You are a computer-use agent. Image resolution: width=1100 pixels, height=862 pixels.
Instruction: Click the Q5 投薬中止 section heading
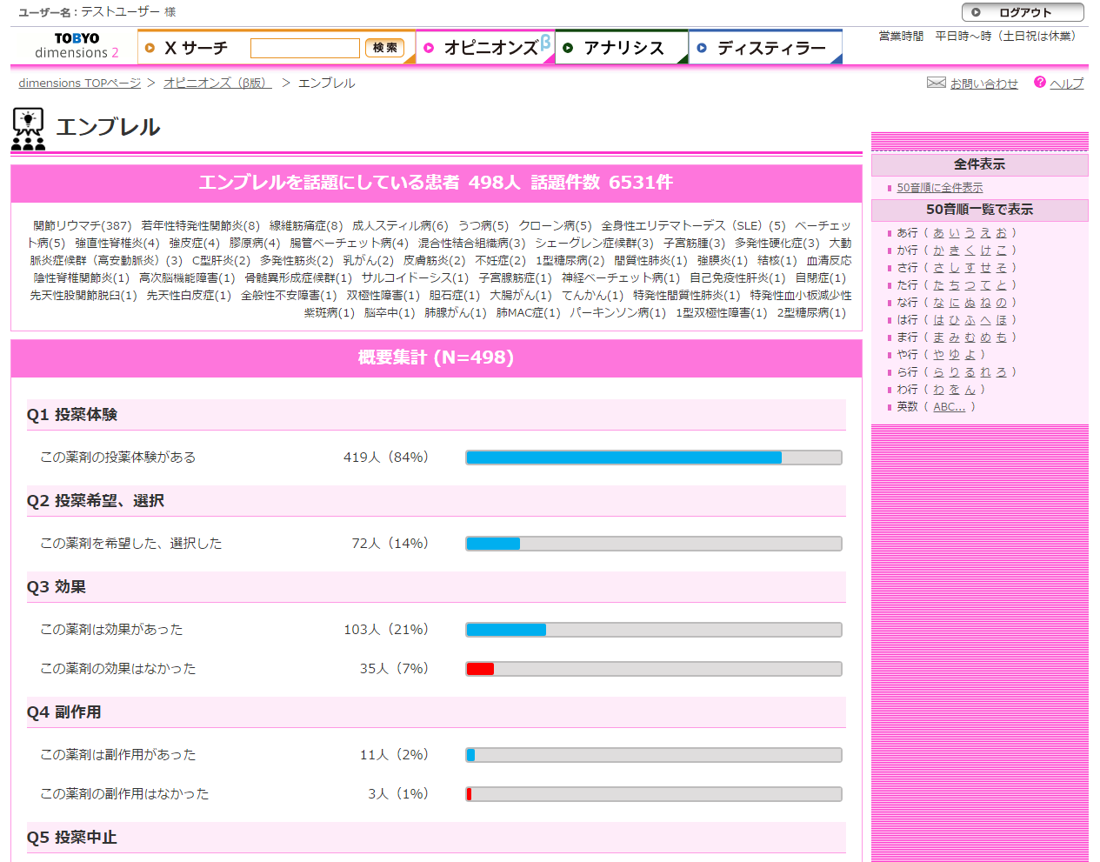(x=437, y=838)
